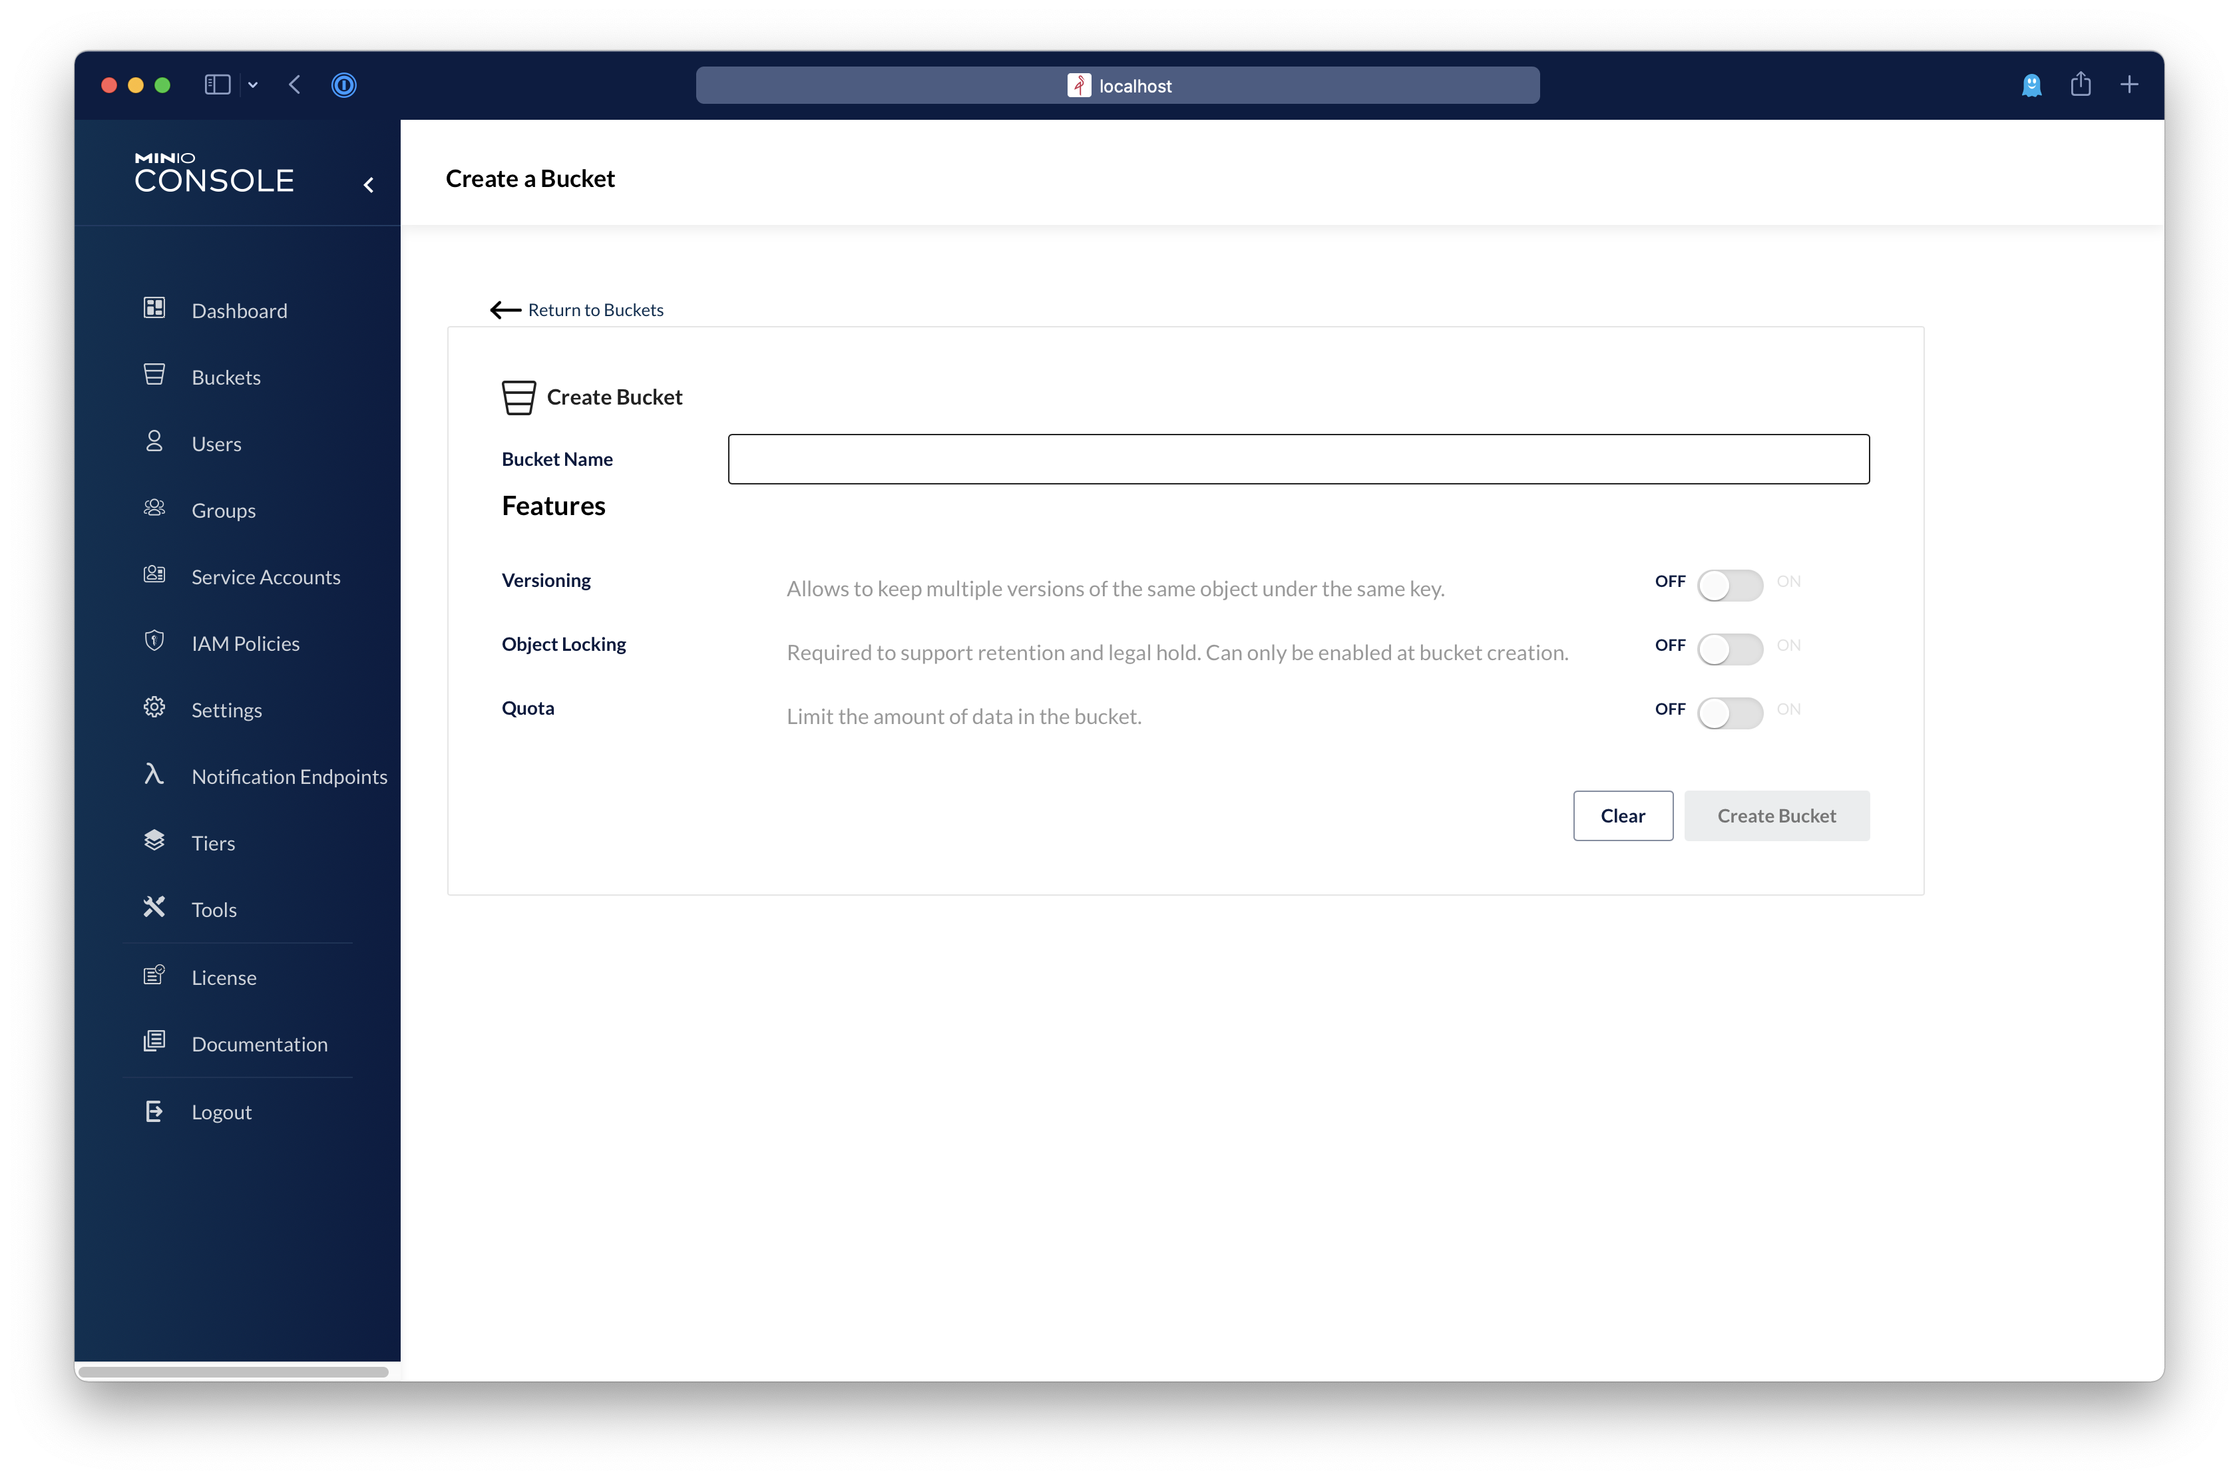The width and height of the screenshot is (2239, 1480).
Task: Click the Service Accounts icon in sidebar
Action: coord(155,575)
